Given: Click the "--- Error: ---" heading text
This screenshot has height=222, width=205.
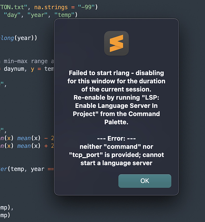Looking at the screenshot, I should (116, 139).
